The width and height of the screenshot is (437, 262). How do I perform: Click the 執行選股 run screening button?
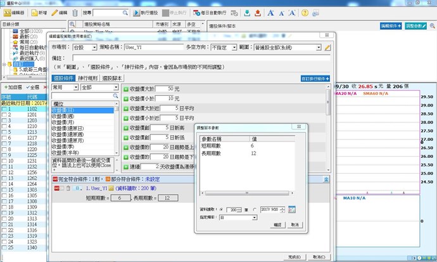click(147, 13)
